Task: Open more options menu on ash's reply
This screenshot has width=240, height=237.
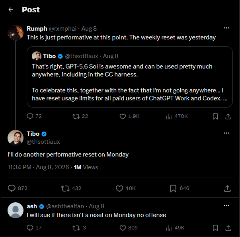Action: 226,206
